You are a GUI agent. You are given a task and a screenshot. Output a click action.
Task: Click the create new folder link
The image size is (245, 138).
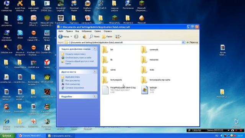(x=75, y=54)
